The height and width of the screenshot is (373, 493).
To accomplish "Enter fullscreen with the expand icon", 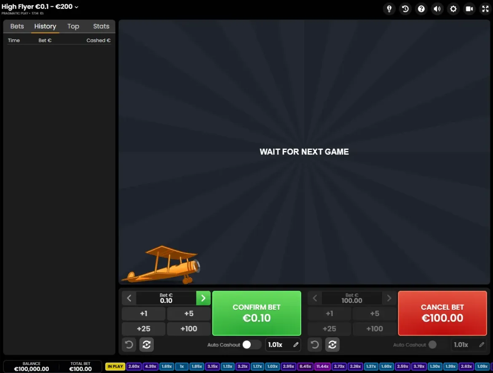I will pyautogui.click(x=485, y=9).
